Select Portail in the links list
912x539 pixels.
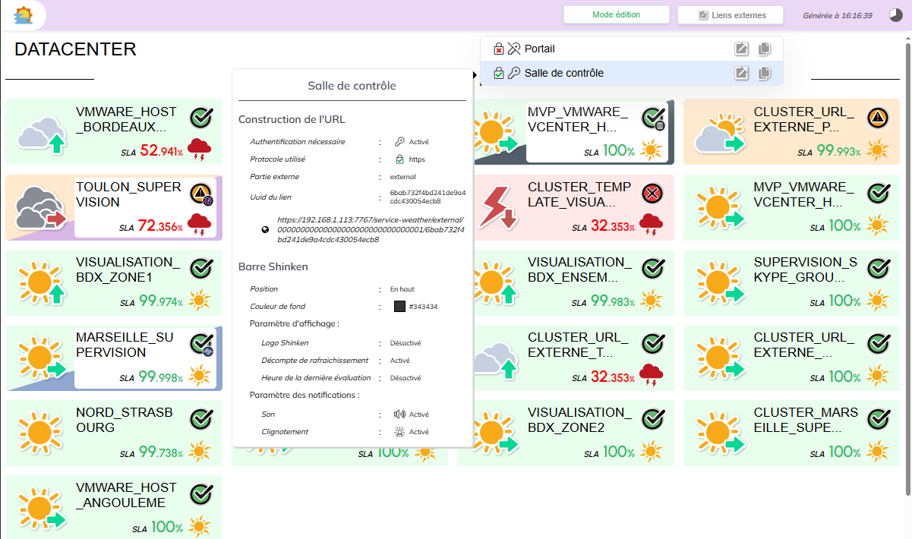(x=539, y=49)
